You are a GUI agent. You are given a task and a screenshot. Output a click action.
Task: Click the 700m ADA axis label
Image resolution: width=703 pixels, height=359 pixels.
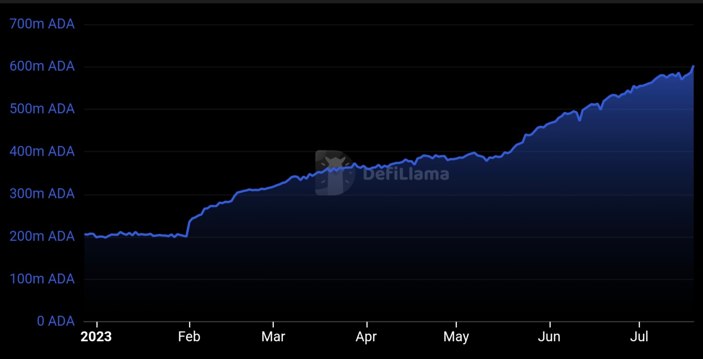(x=42, y=24)
